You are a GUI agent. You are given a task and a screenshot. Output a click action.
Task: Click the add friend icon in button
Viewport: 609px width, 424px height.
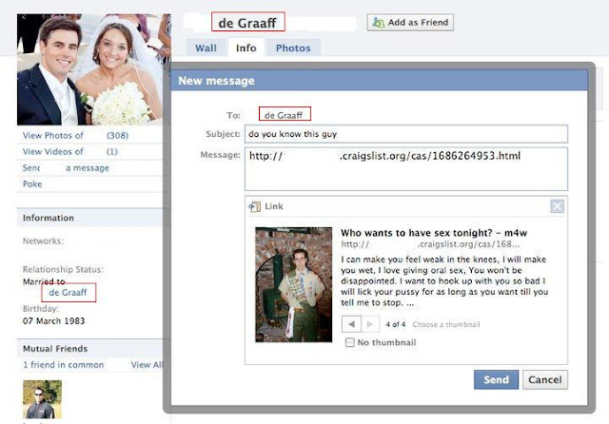378,23
